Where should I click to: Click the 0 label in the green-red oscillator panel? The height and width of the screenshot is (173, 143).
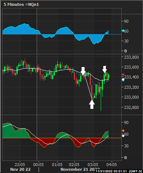(125, 158)
